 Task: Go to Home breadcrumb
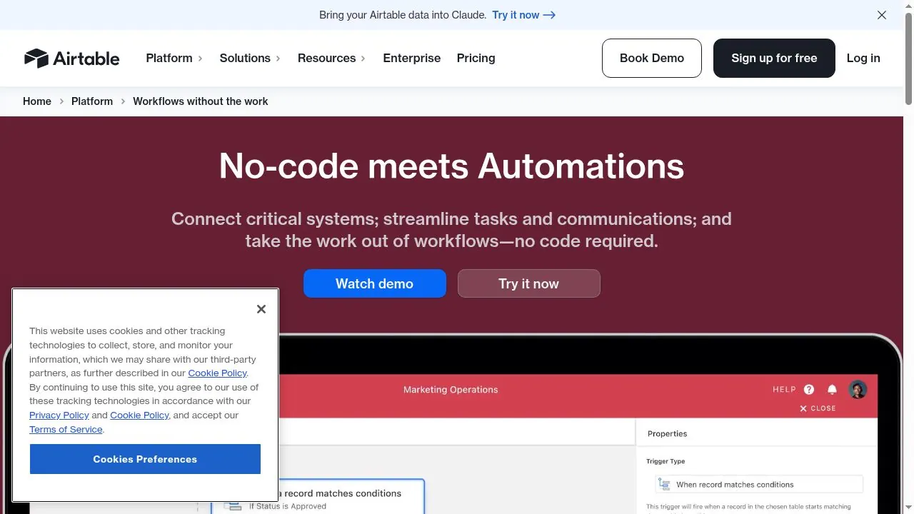coord(37,101)
